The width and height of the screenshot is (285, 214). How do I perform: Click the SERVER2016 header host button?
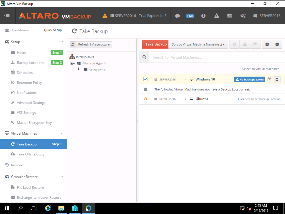pos(267,16)
